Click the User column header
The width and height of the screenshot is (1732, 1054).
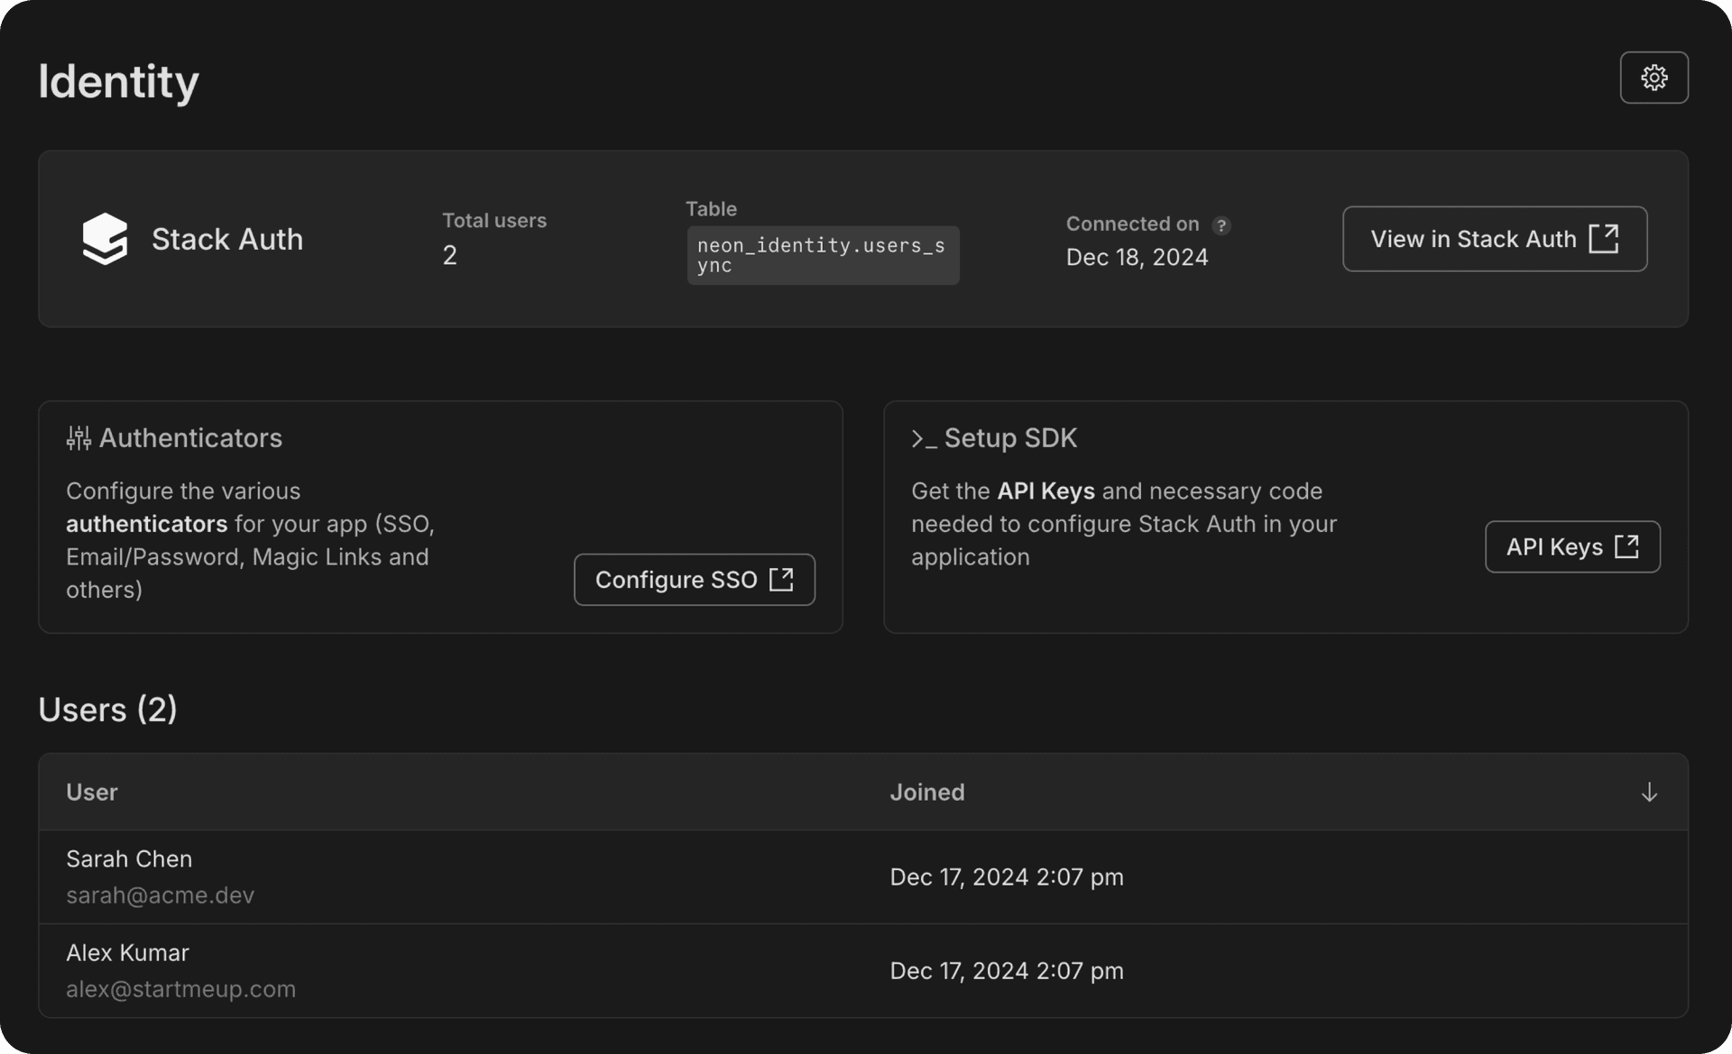(x=91, y=793)
